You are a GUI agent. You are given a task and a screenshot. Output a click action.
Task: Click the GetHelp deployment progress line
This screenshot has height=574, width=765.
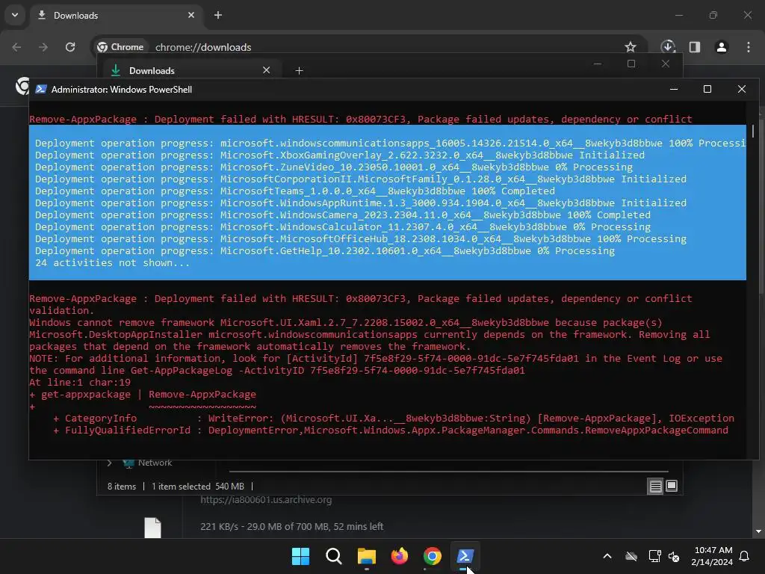[324, 251]
